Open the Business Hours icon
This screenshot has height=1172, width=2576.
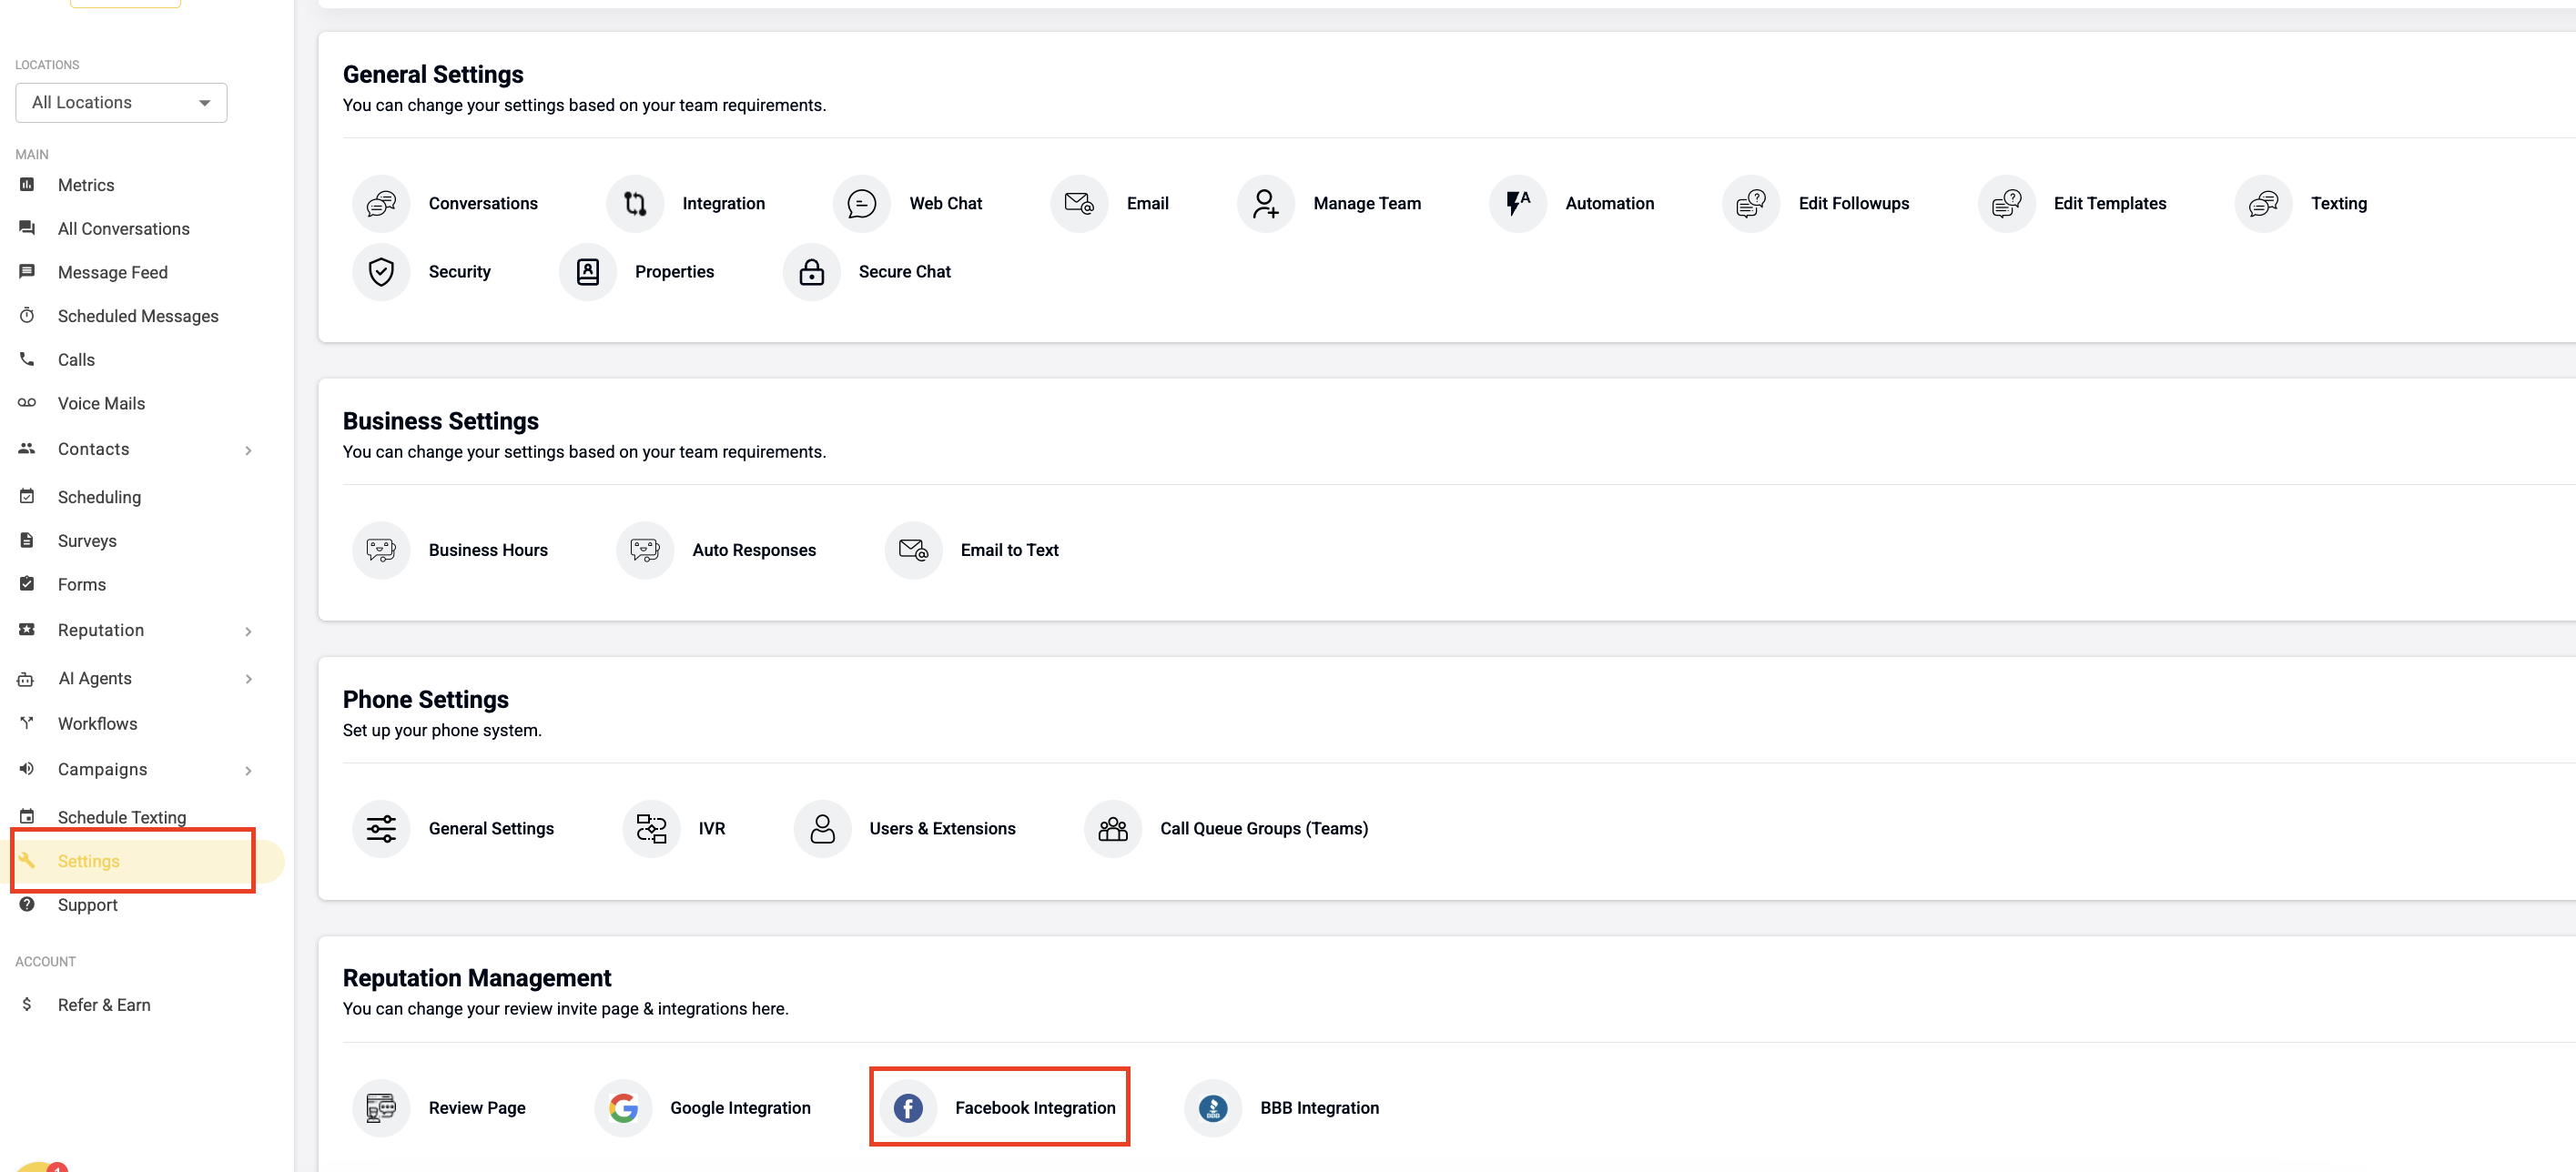pos(381,550)
